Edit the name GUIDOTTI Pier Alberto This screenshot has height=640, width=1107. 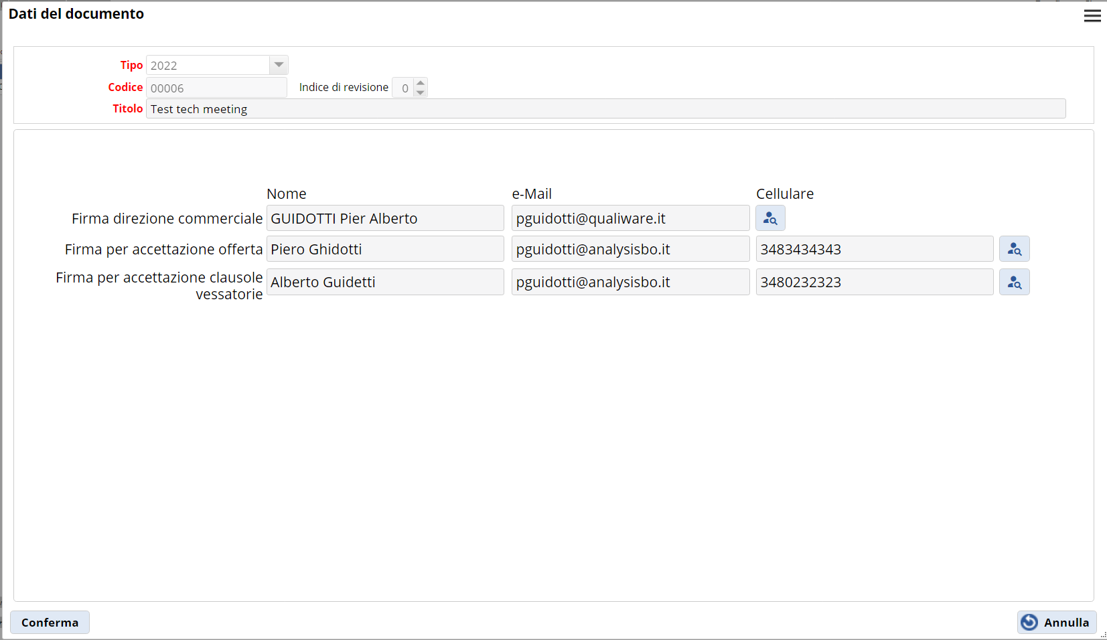click(x=385, y=218)
